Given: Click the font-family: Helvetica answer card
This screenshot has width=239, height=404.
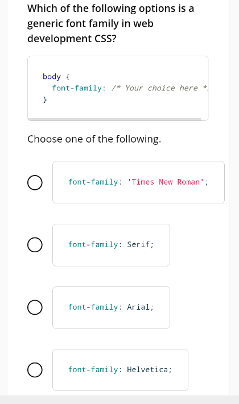Looking at the screenshot, I should coord(120,370).
